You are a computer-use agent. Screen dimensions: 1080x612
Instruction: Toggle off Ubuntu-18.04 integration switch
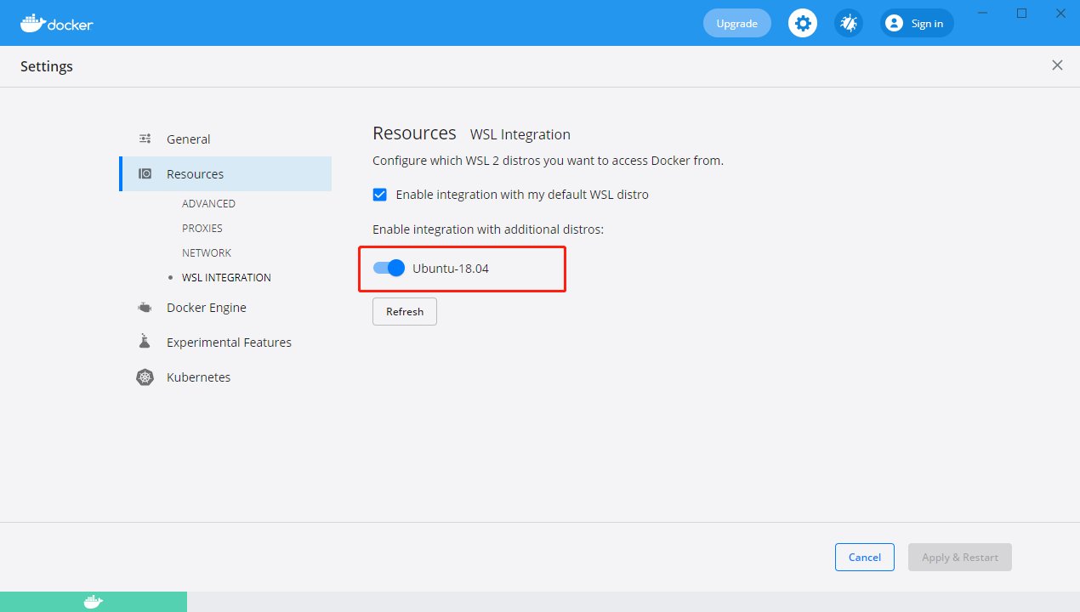point(389,269)
